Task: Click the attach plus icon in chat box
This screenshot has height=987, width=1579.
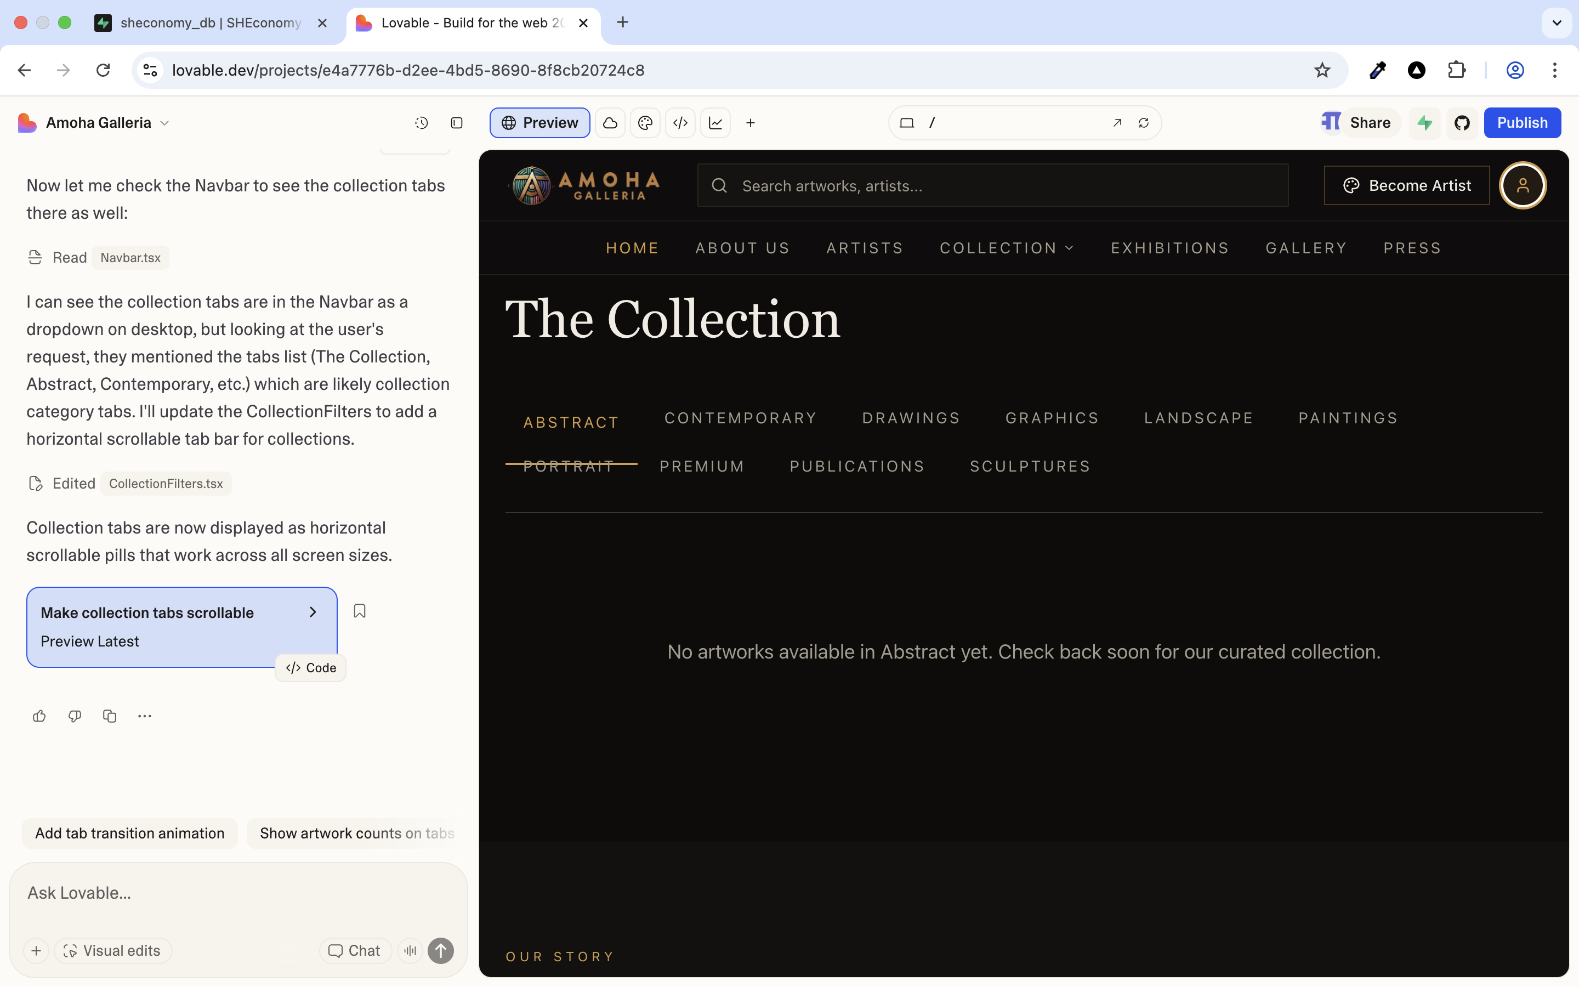Action: 37,950
